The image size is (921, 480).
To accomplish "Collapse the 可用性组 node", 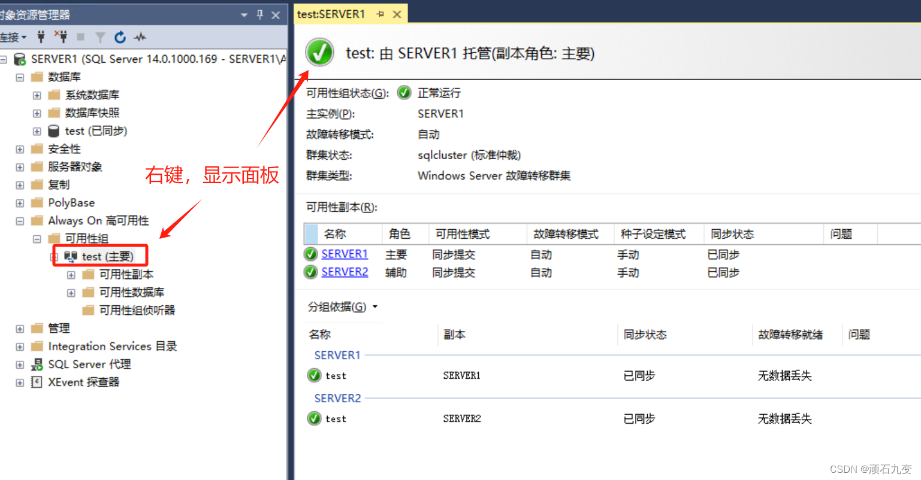I will (37, 238).
